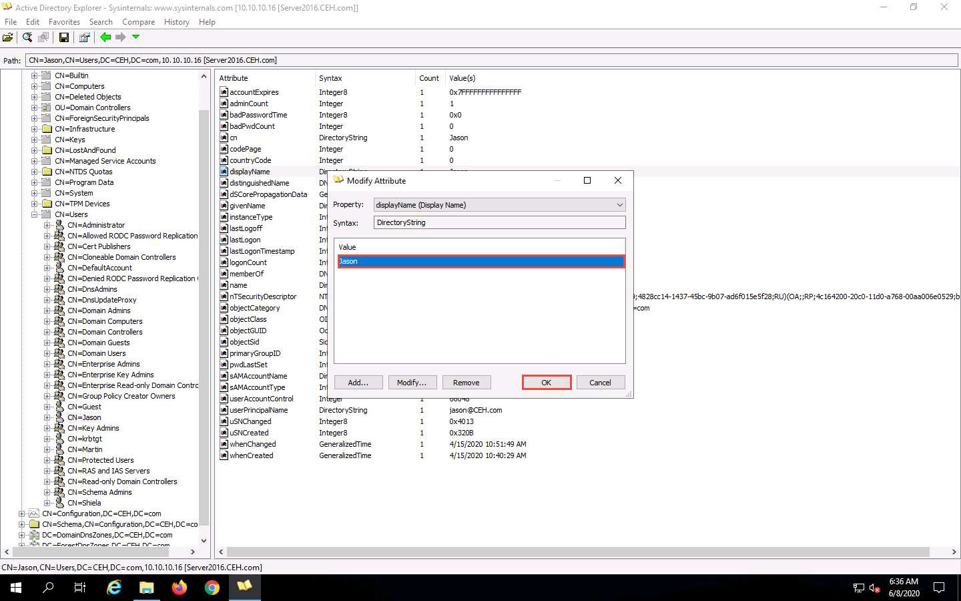Image resolution: width=961 pixels, height=601 pixels.
Task: Click the CN=Guest user icon
Action: pos(59,407)
